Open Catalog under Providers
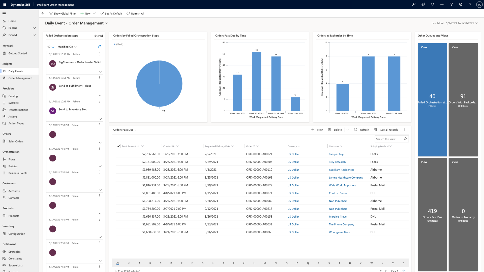 coord(13,96)
